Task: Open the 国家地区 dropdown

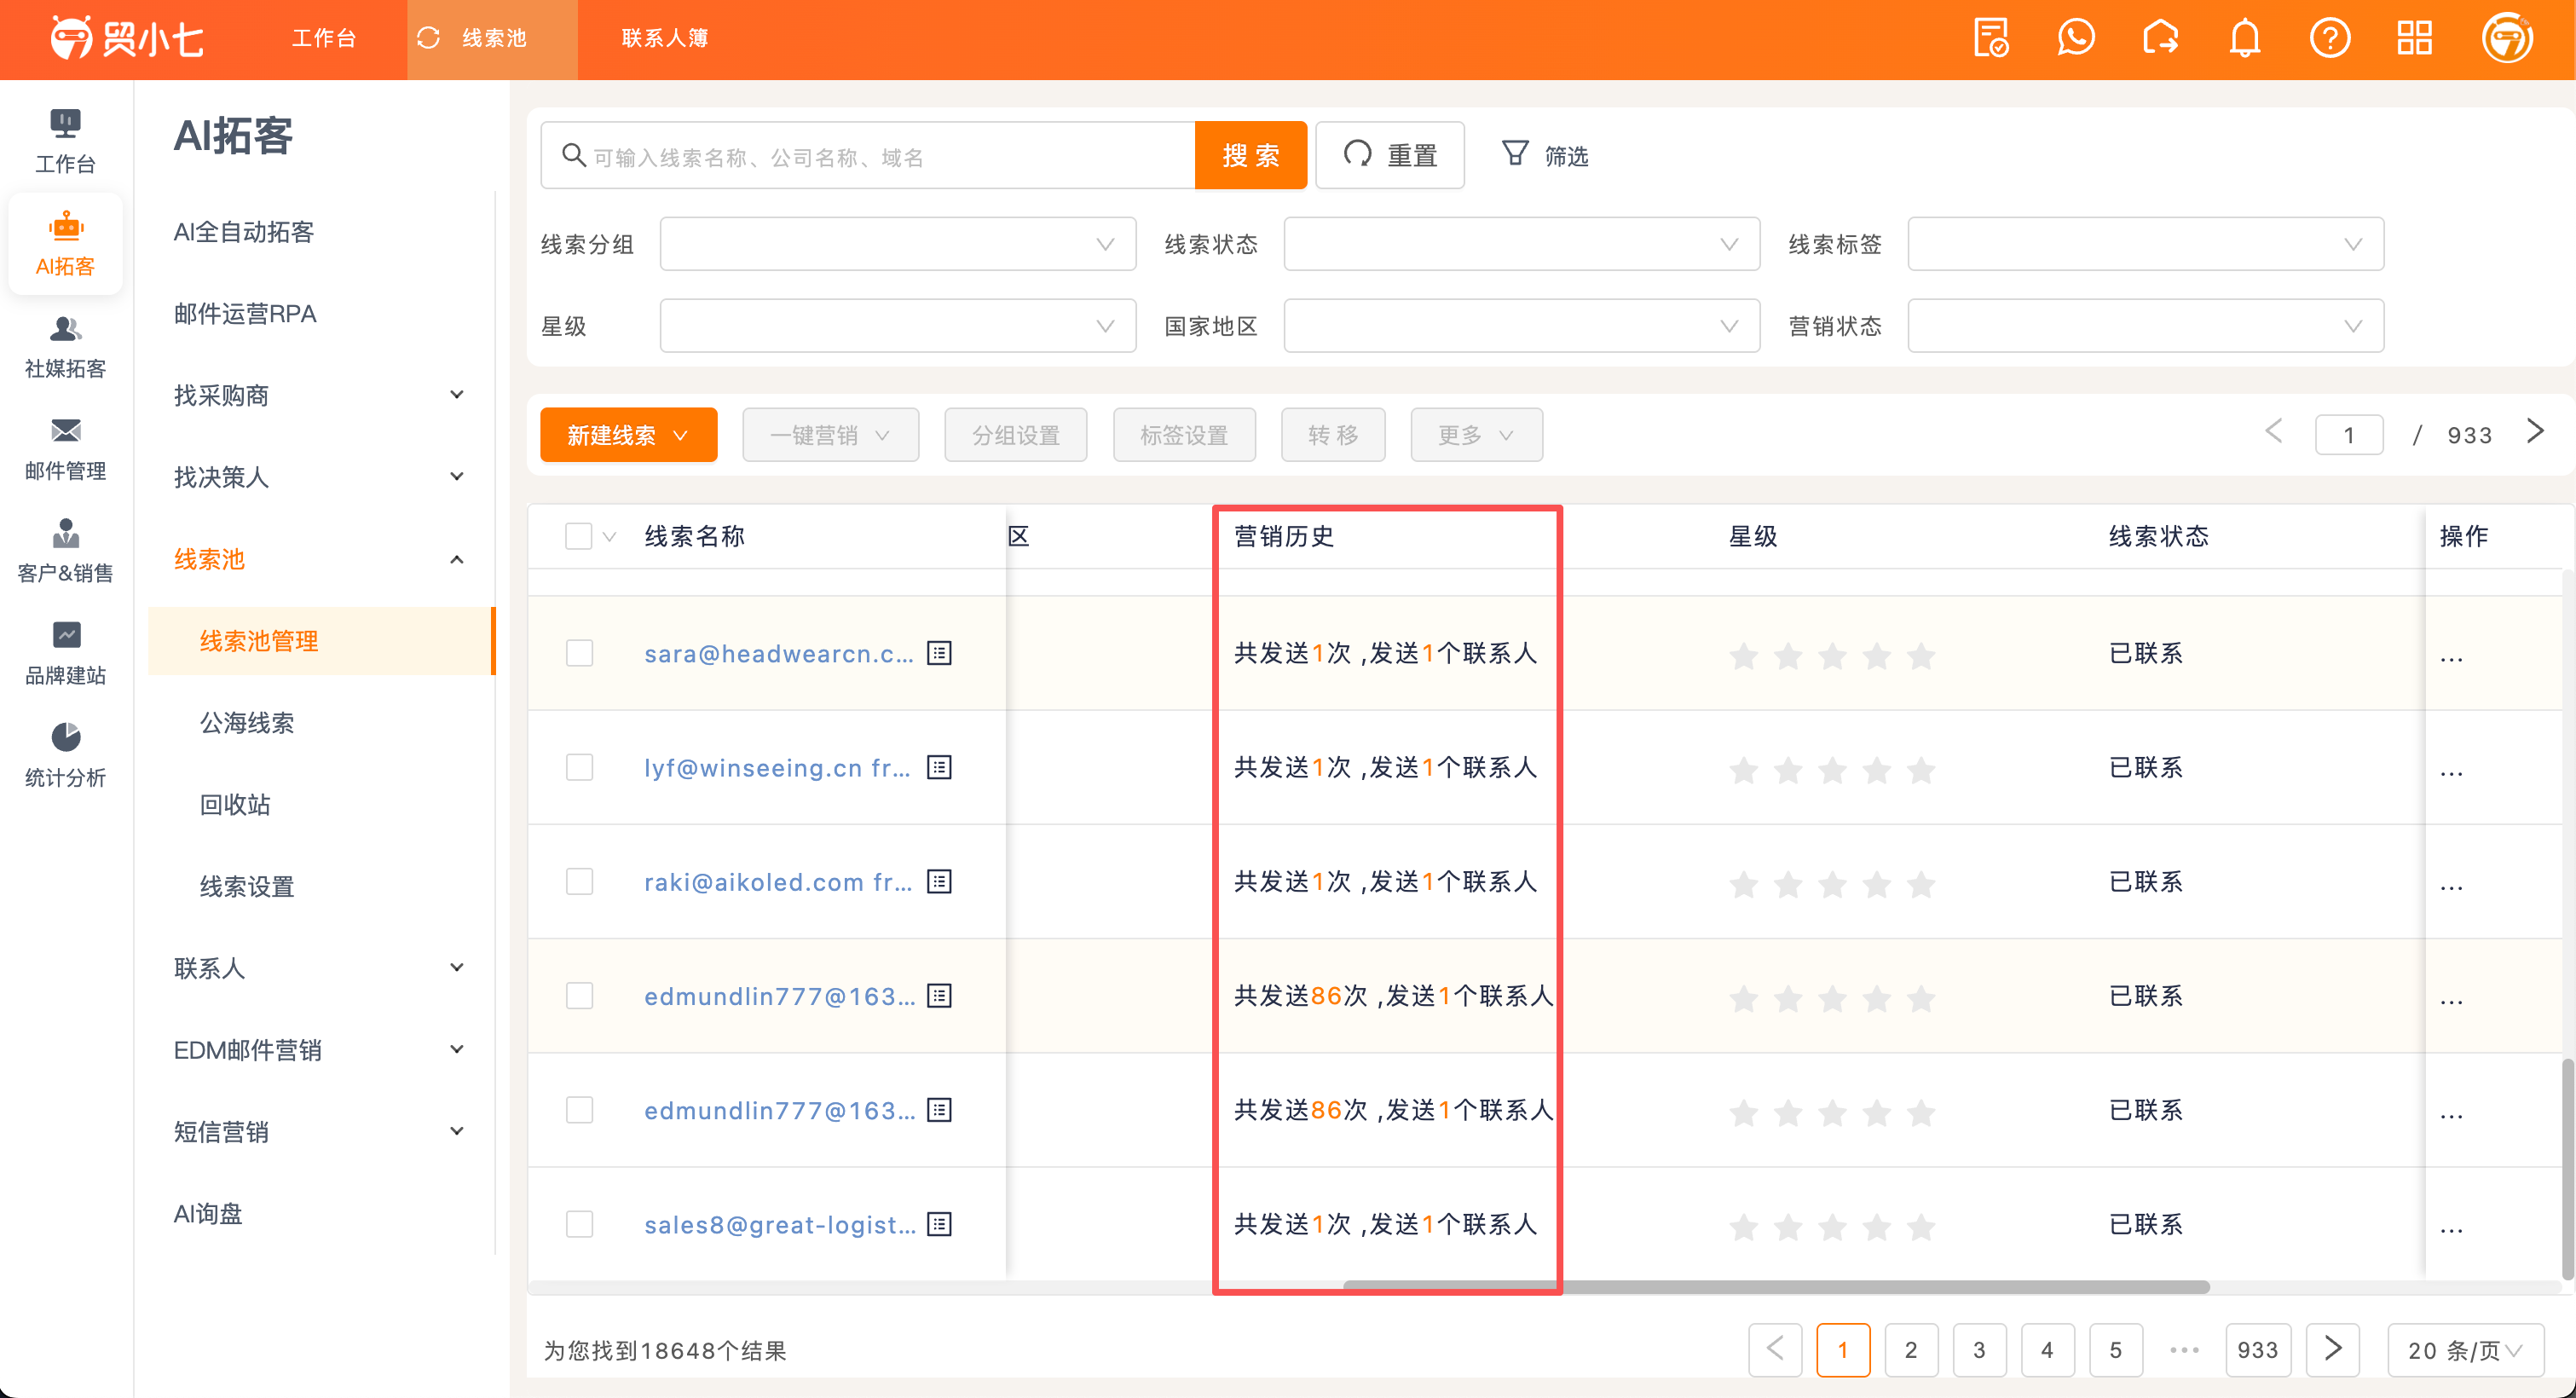Action: click(x=1521, y=326)
